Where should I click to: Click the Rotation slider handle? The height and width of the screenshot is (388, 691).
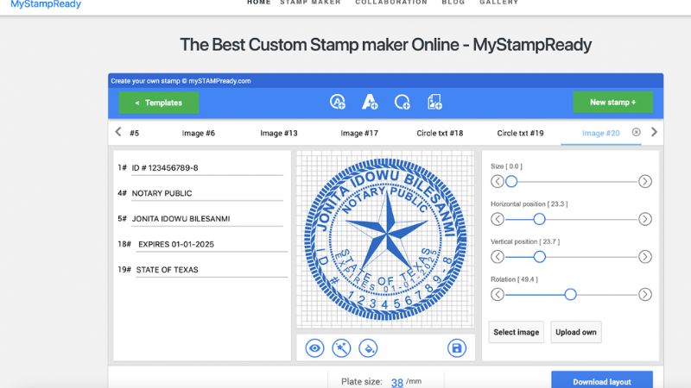[x=570, y=294]
